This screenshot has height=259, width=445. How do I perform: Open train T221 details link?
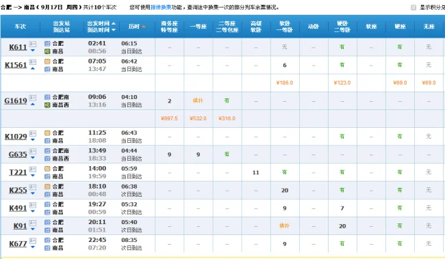point(18,172)
